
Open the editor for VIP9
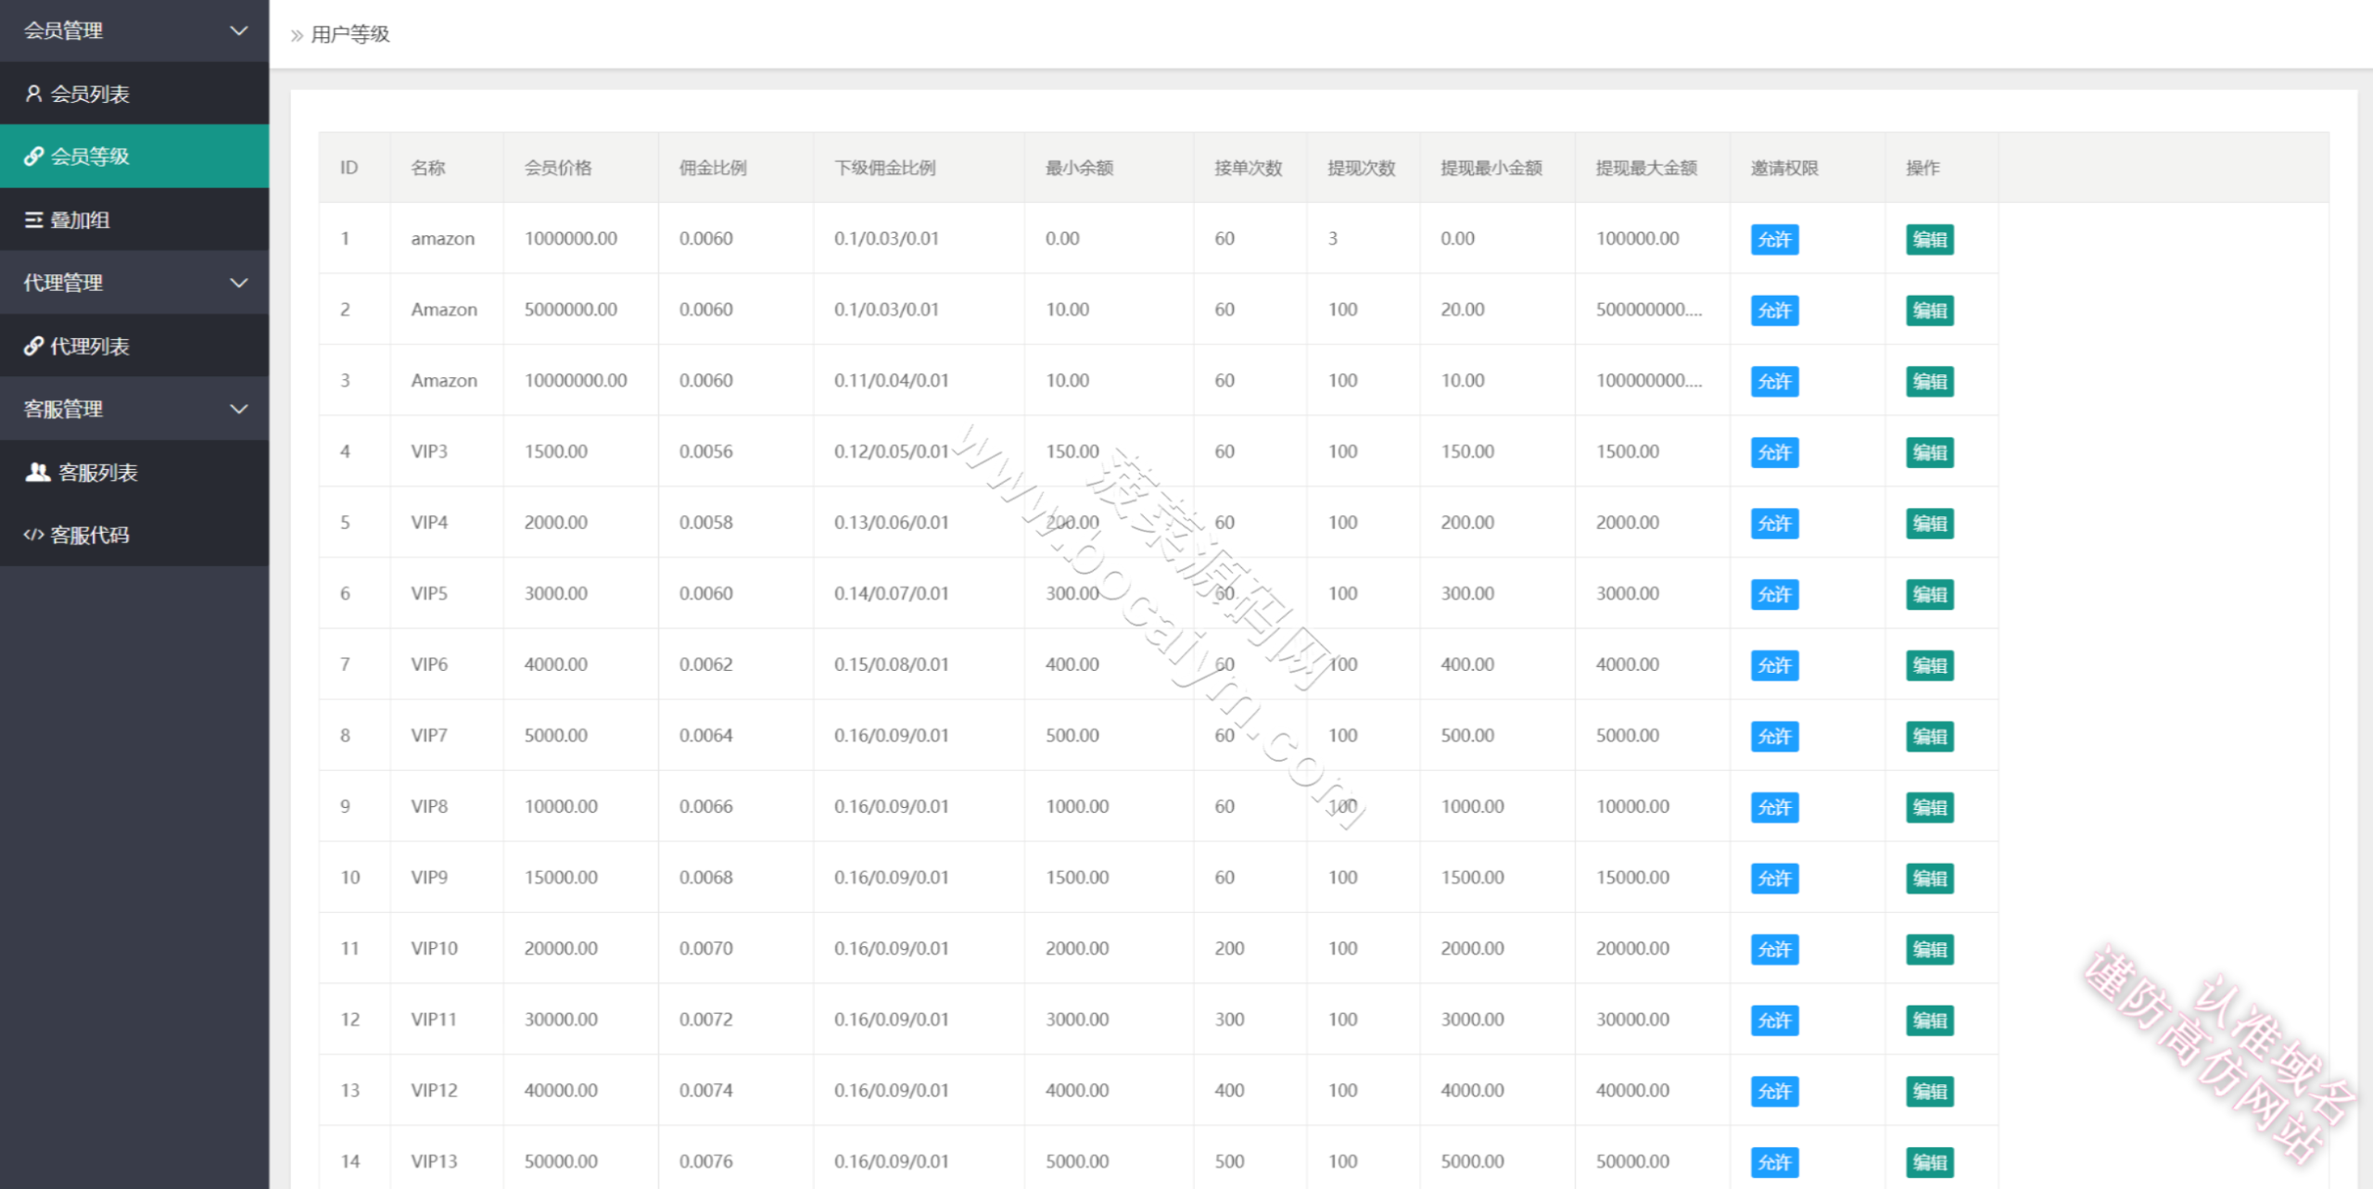(x=1930, y=879)
